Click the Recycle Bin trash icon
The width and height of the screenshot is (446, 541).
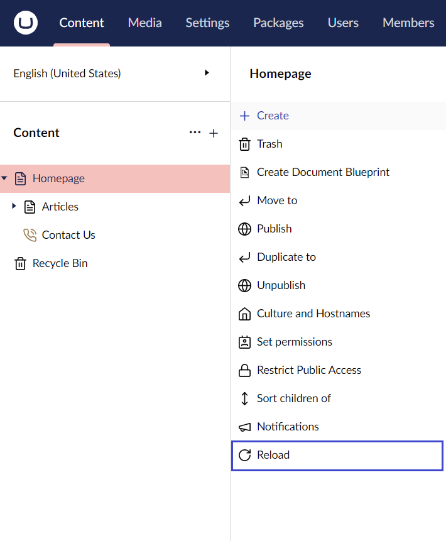coord(19,263)
